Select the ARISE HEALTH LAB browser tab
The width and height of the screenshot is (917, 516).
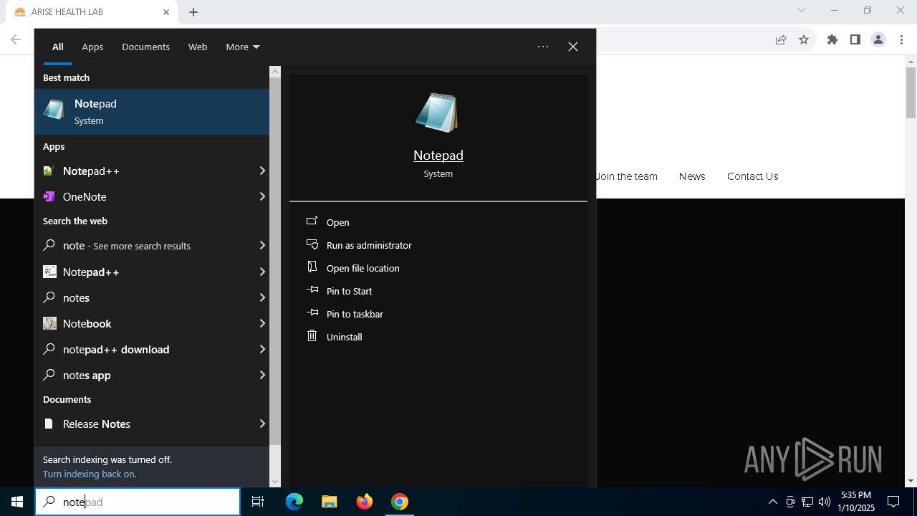92,12
